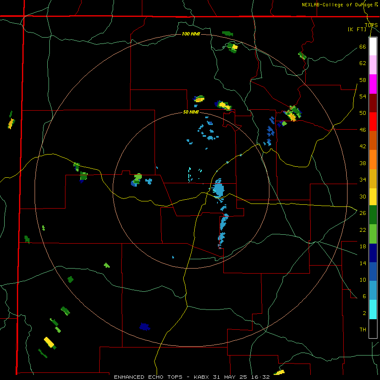Click the legend value "34"
This screenshot has width=380, height=380.
click(x=363, y=180)
